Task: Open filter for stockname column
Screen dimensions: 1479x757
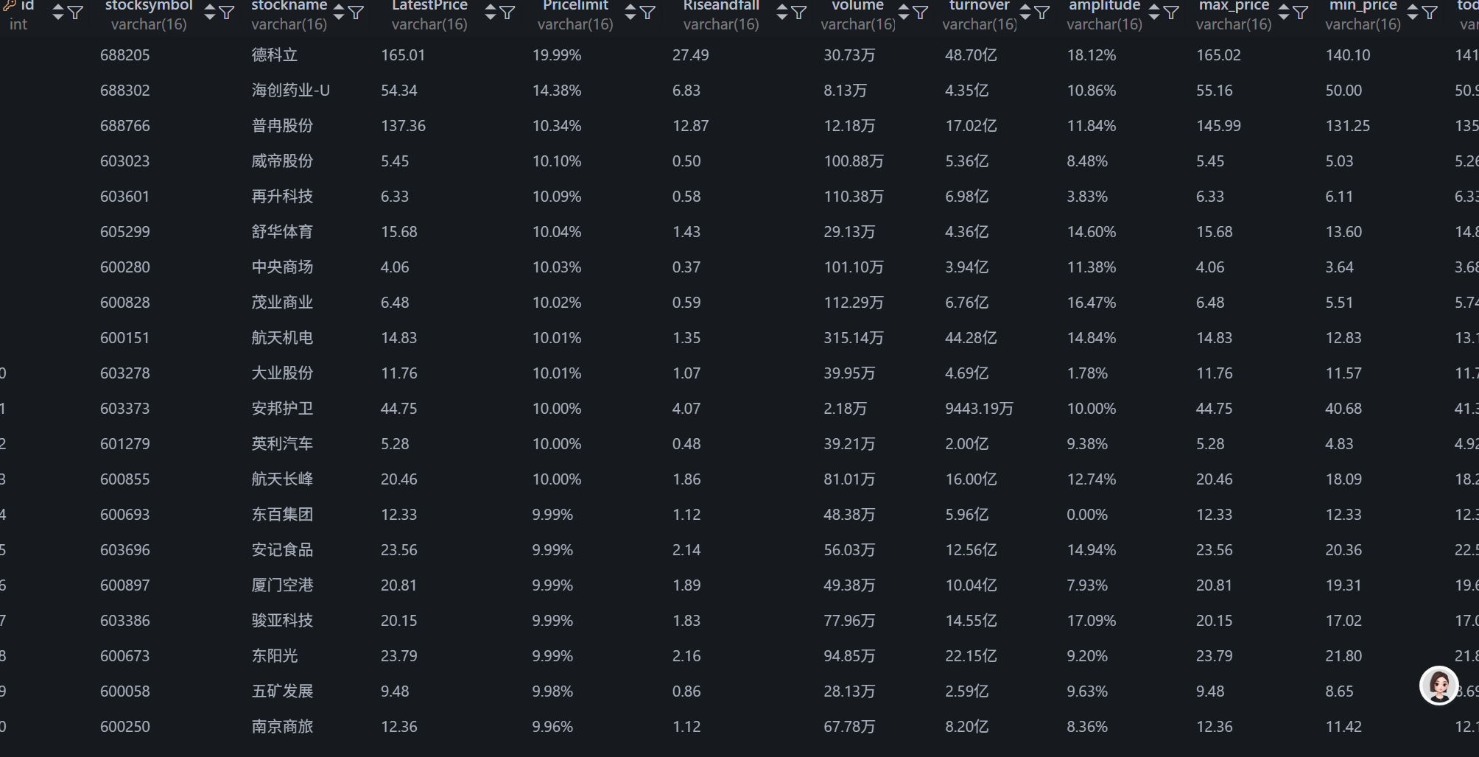Action: coord(356,13)
